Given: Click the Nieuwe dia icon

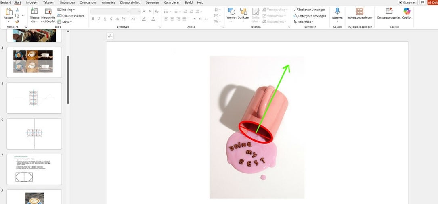Looking at the screenshot, I should pyautogui.click(x=35, y=11).
